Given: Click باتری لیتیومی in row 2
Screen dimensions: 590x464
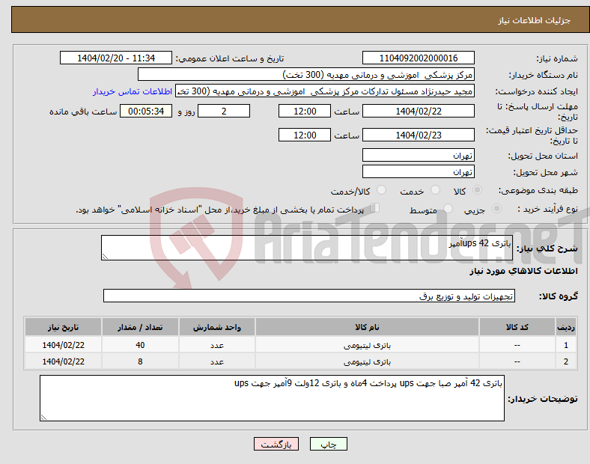Looking at the screenshot, I should 367,361.
